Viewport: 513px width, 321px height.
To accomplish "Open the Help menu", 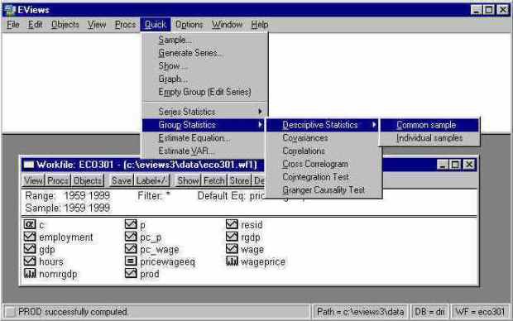I will tap(260, 25).
